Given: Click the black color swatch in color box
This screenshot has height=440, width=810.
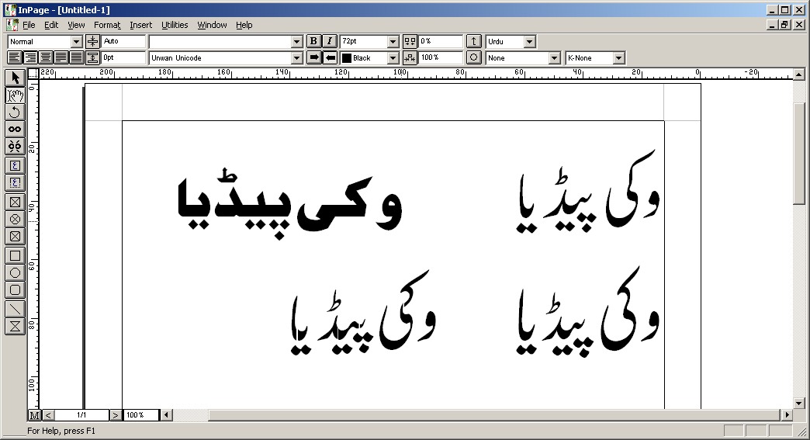Looking at the screenshot, I should (x=347, y=58).
